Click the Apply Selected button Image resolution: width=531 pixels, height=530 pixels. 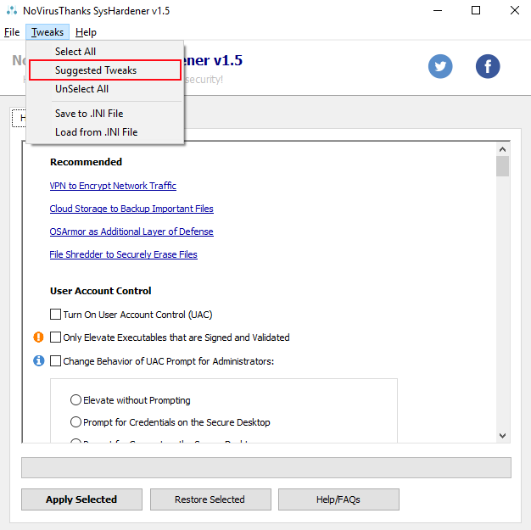(x=81, y=499)
